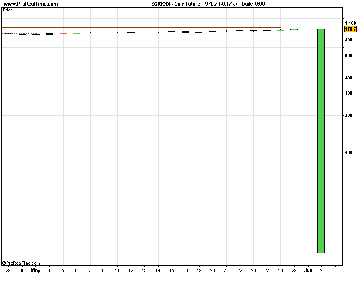Click the date label 14 on the axis
Screen dimensions: 363x282
[x=158, y=270]
